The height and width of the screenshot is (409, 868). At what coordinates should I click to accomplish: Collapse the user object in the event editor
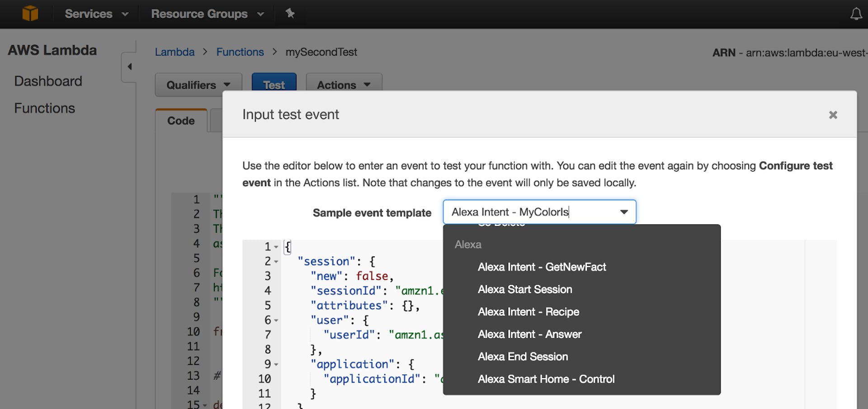point(276,320)
